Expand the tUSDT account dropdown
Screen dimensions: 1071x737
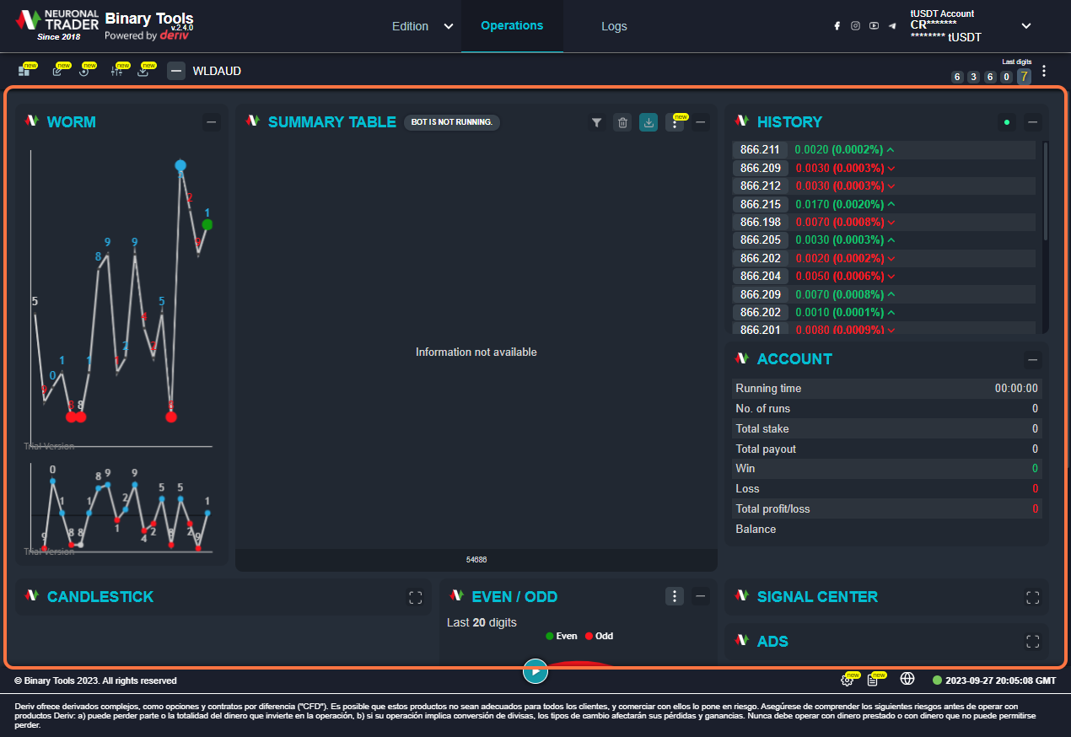1026,26
